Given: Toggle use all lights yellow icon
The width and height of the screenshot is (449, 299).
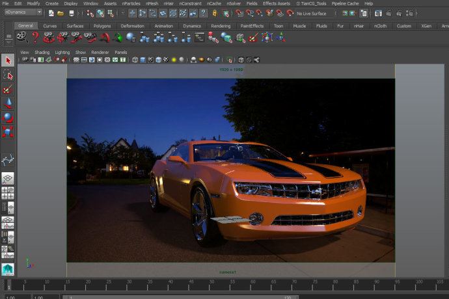Looking at the screenshot, I should point(174,60).
